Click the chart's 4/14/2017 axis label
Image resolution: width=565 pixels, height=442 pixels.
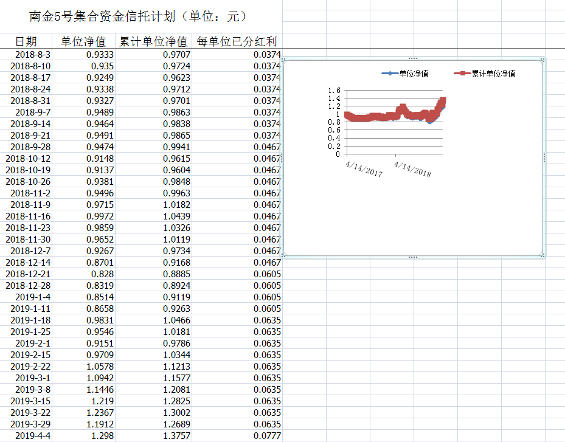[364, 169]
